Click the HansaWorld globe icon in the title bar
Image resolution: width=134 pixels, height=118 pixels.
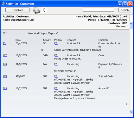point(3,3)
